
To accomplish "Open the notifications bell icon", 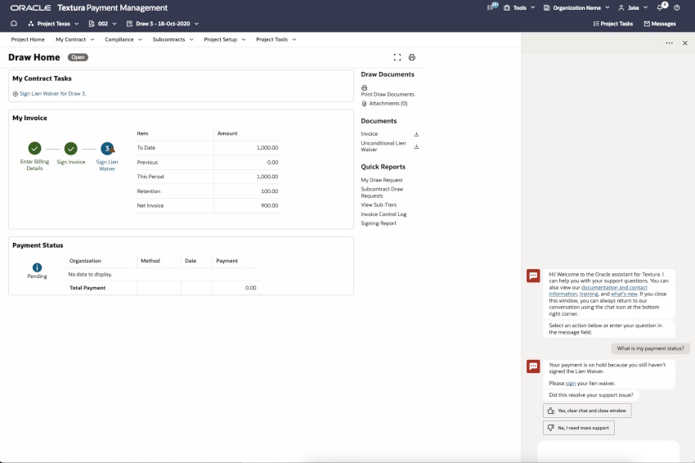I will [661, 7].
